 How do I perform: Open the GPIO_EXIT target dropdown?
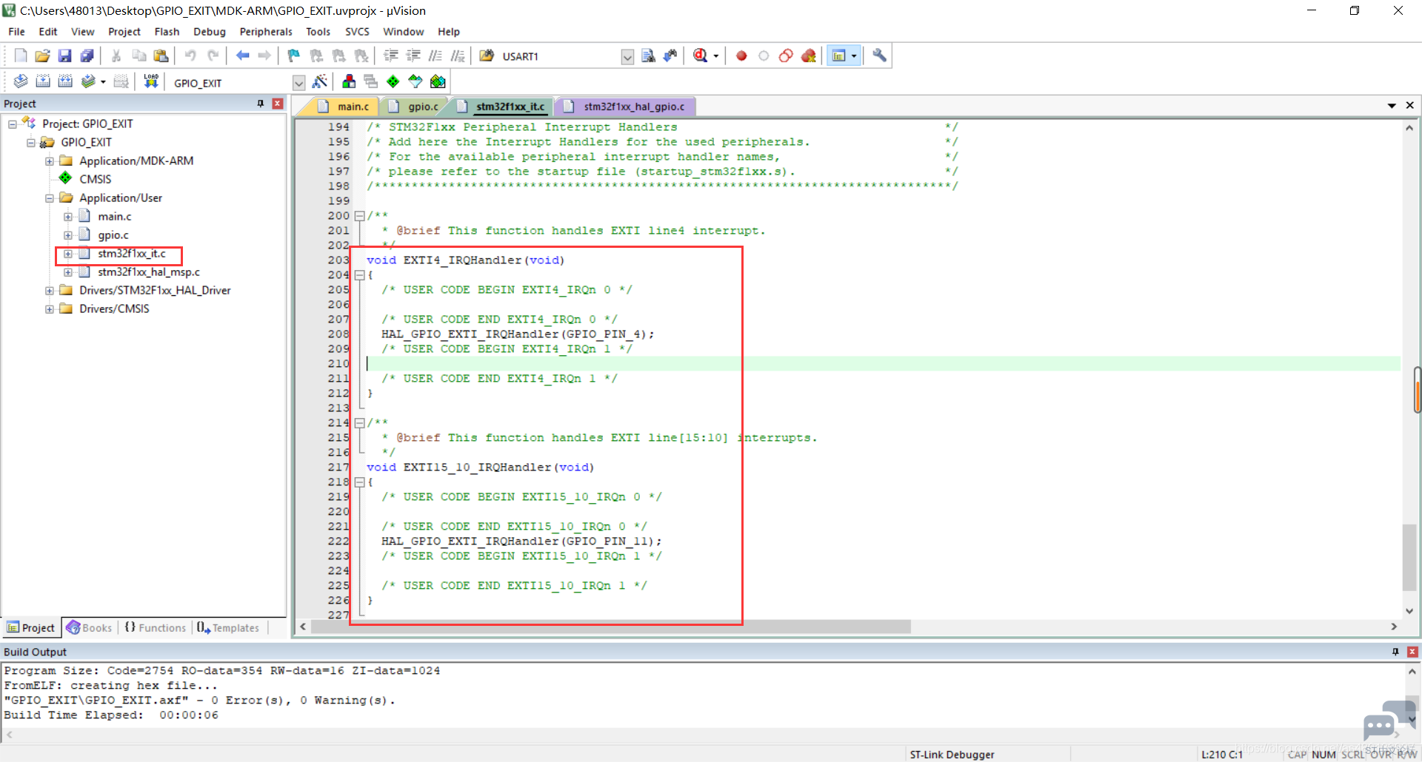tap(298, 83)
